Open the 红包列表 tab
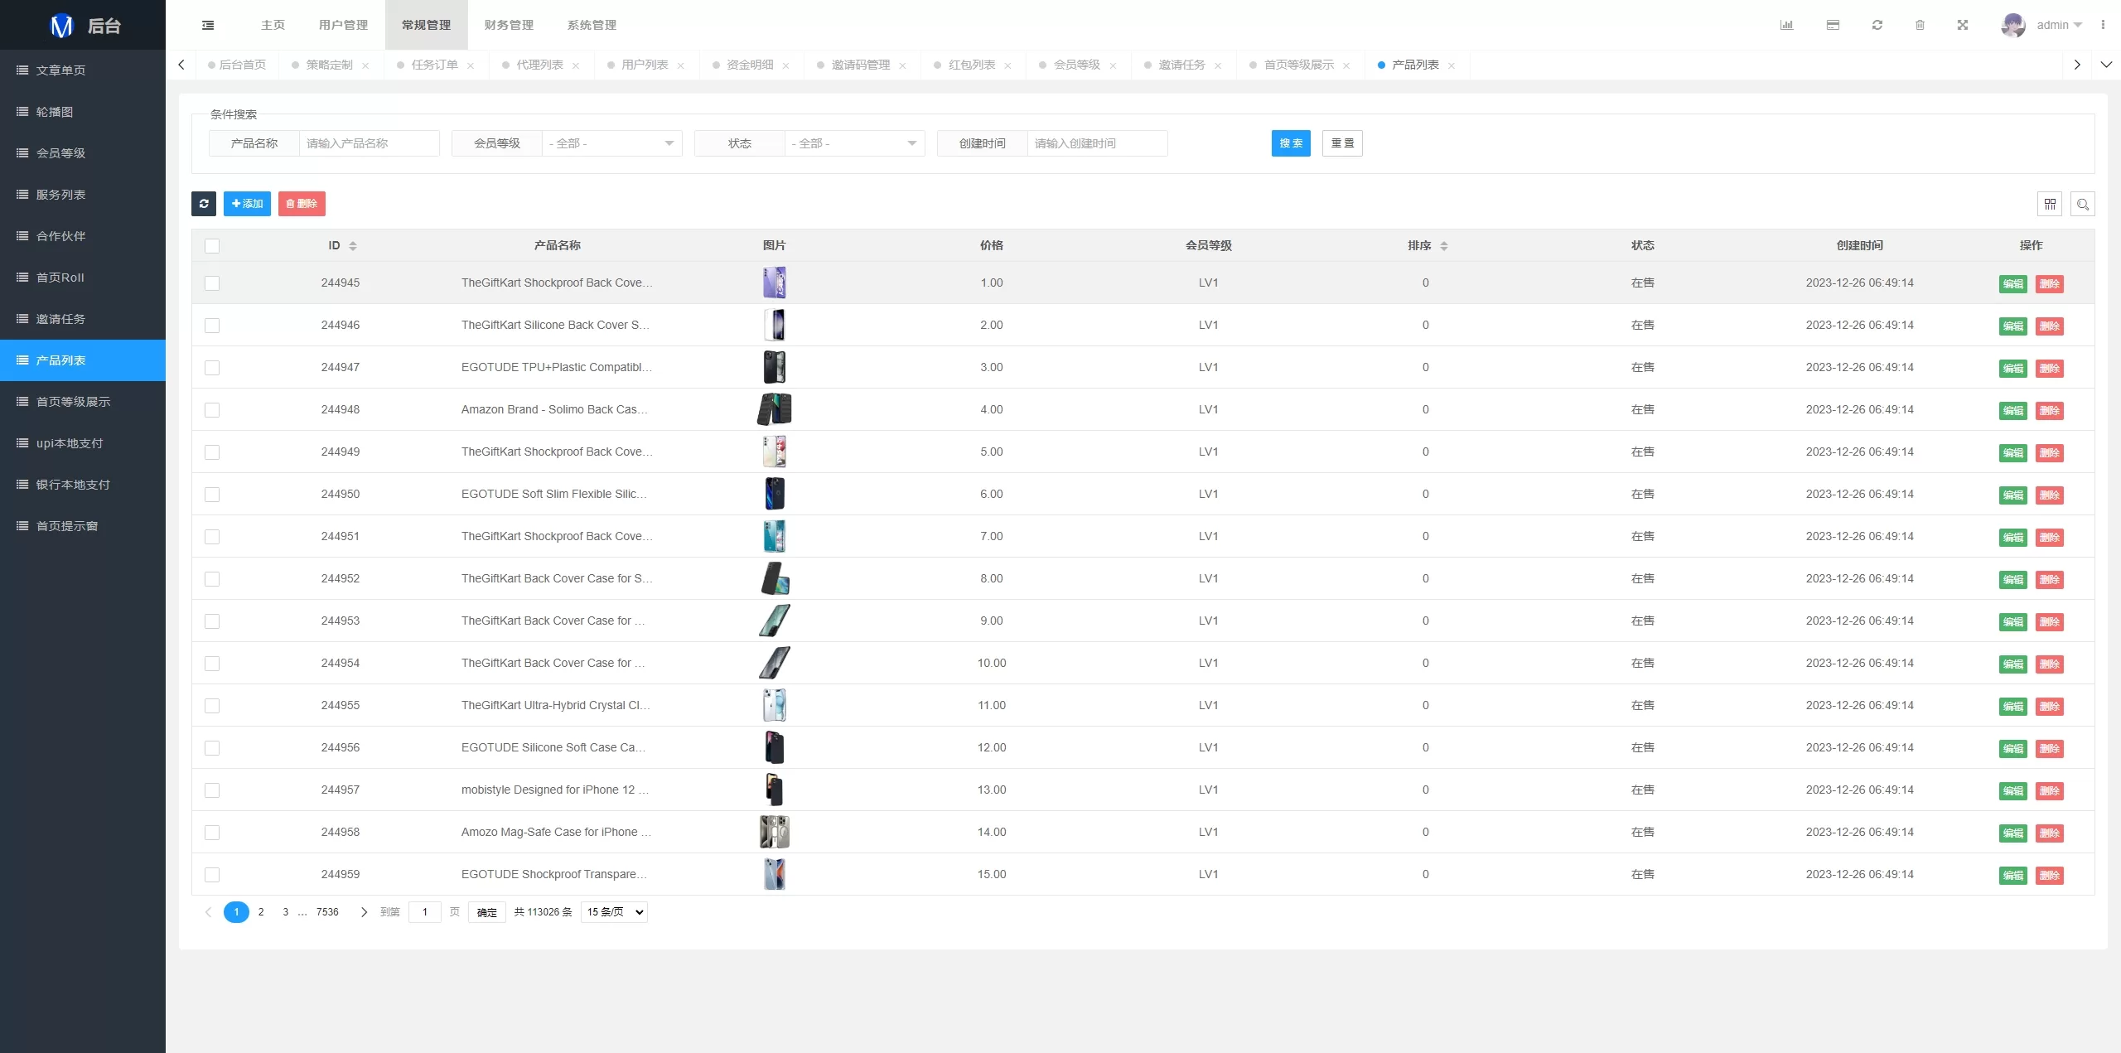 (971, 65)
